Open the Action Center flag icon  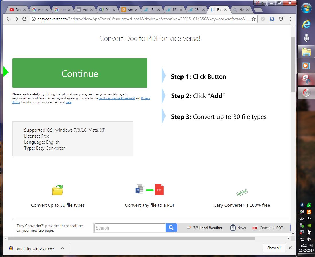pos(309,219)
